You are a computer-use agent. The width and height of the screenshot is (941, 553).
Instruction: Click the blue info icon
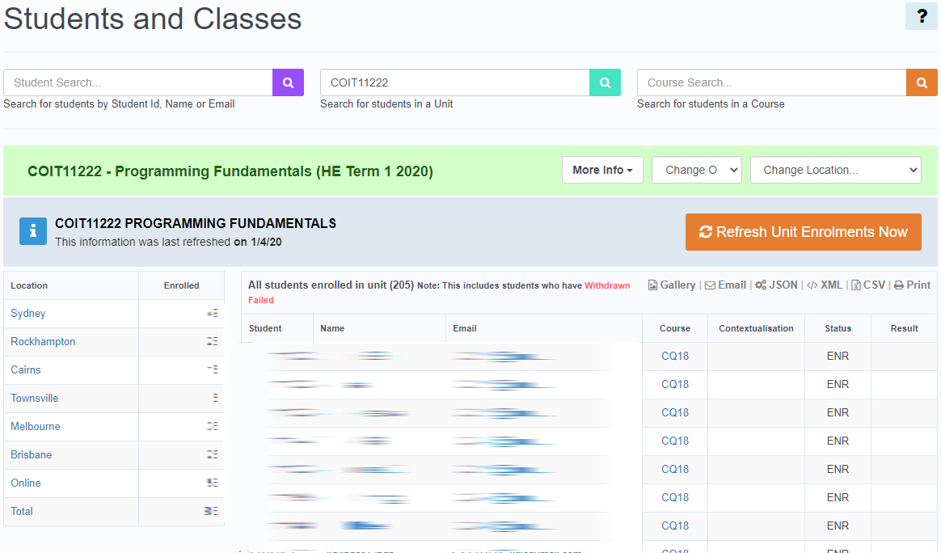[33, 231]
